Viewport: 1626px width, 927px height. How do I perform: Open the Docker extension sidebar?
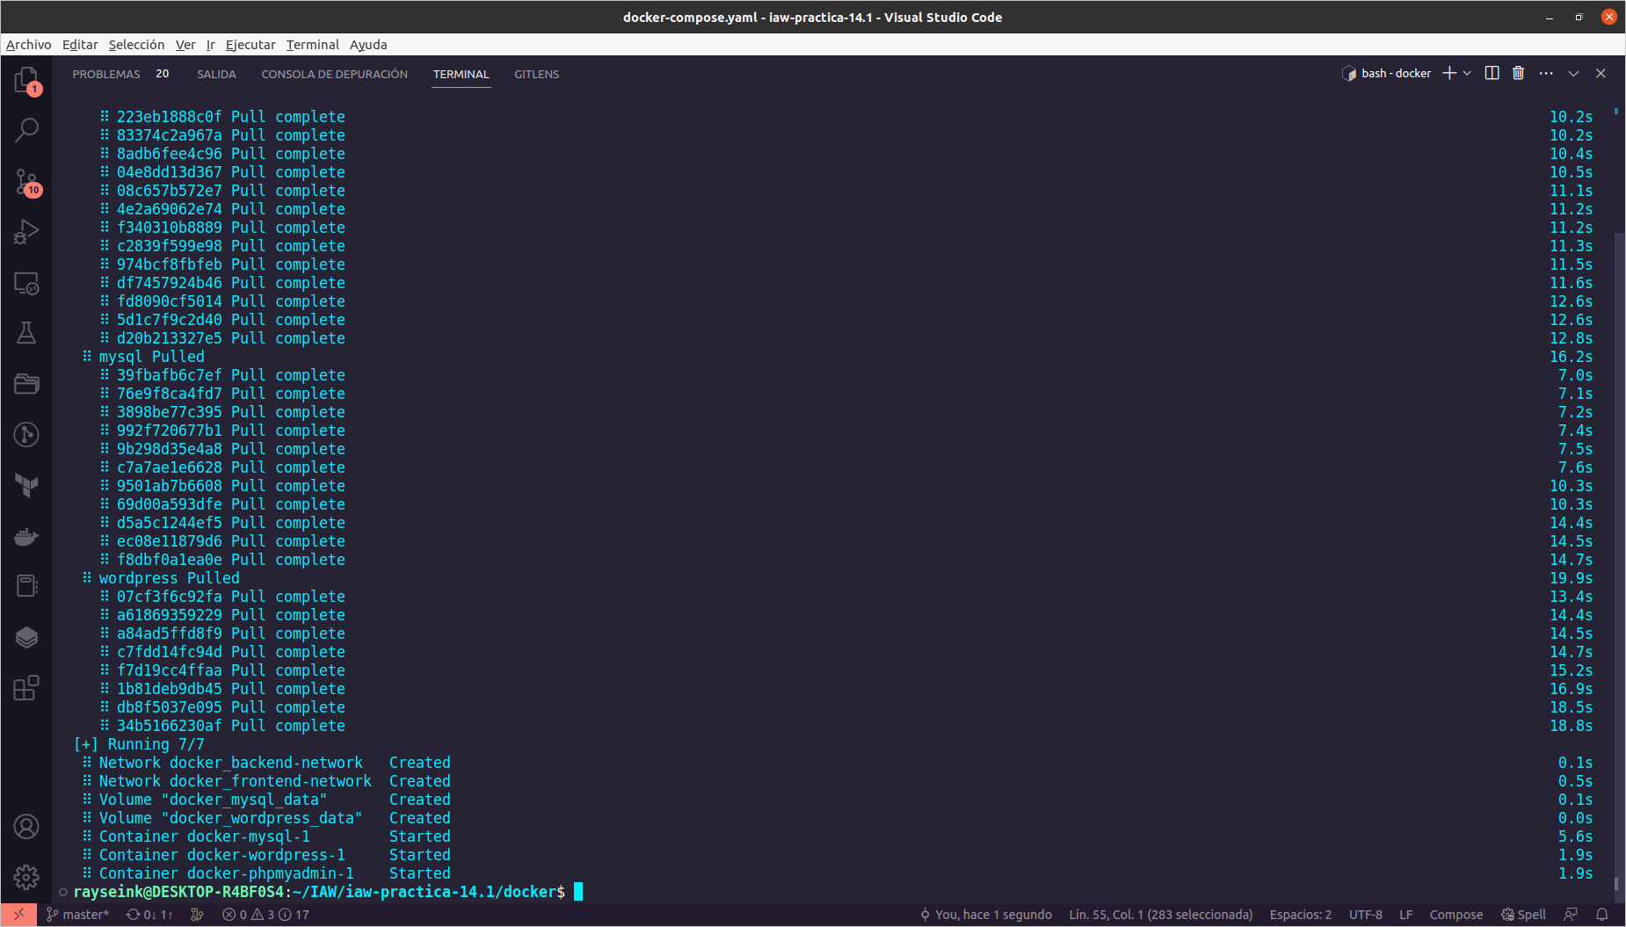point(26,536)
